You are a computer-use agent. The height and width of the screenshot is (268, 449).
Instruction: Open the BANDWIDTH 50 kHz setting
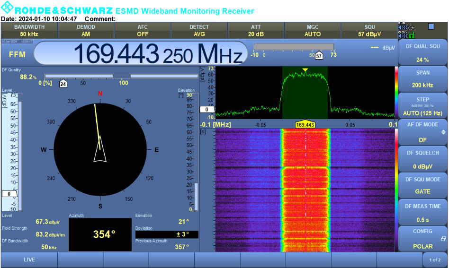coord(29,30)
